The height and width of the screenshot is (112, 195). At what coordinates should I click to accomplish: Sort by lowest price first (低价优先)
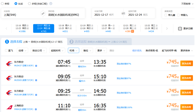(x=137, y=51)
